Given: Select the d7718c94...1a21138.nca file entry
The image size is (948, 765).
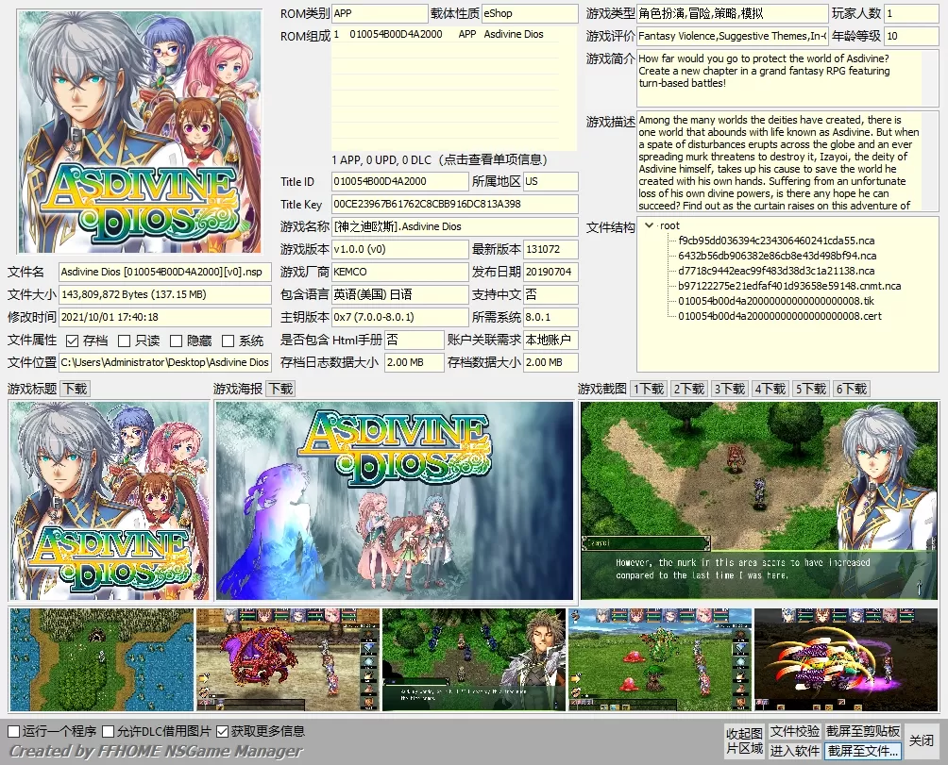Looking at the screenshot, I should coord(776,271).
